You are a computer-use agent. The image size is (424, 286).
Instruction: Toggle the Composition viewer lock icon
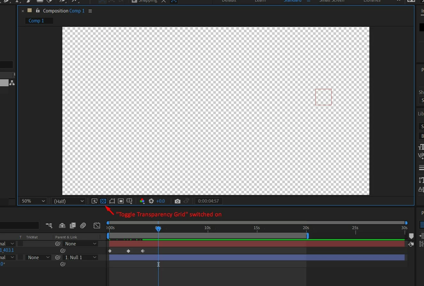tap(38, 11)
